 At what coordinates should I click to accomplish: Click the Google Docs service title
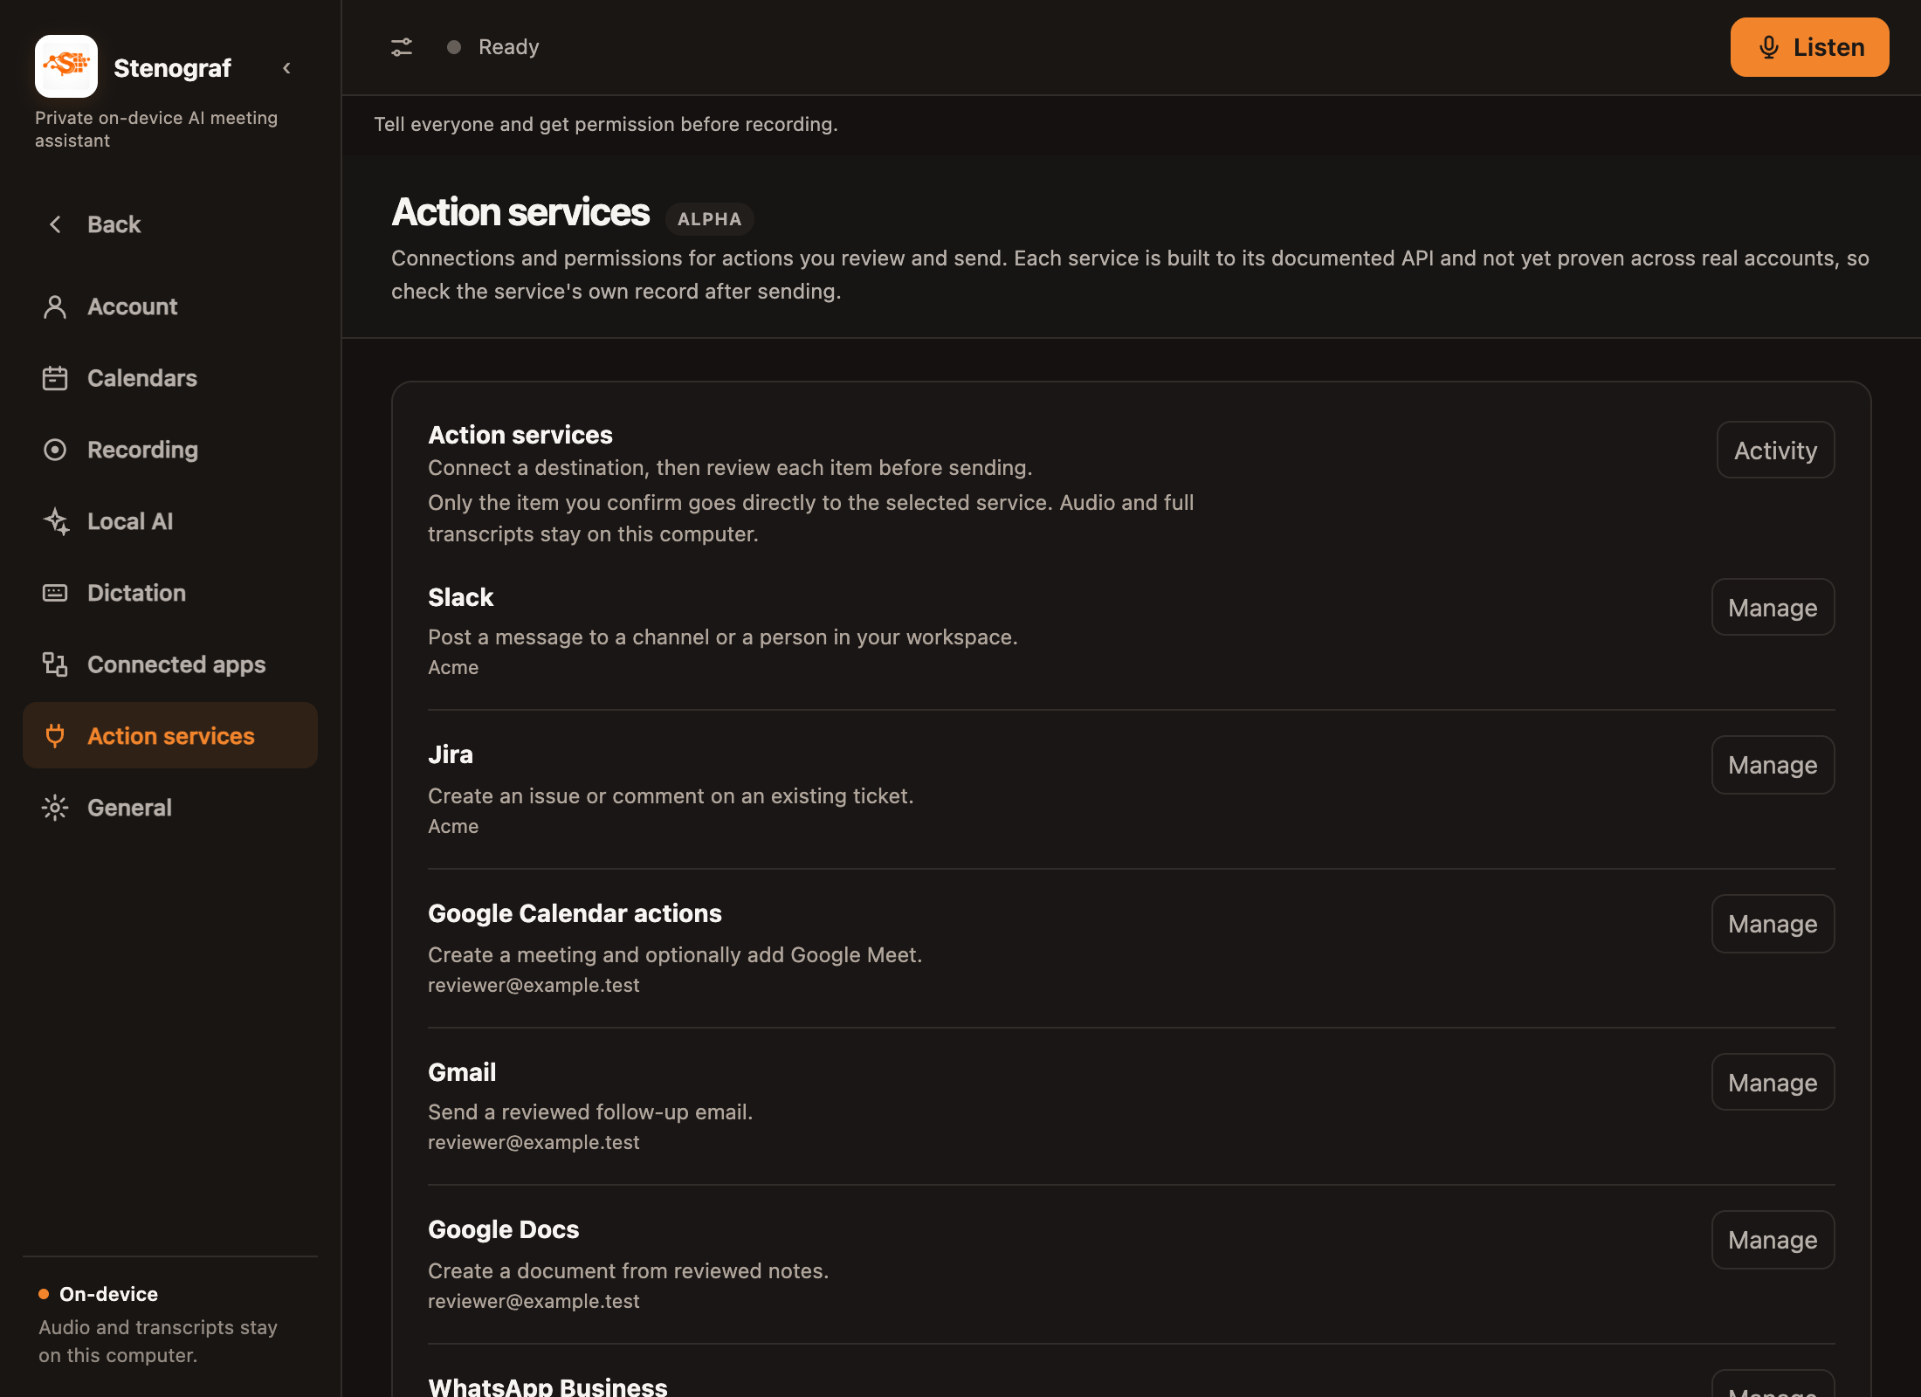tap(503, 1229)
